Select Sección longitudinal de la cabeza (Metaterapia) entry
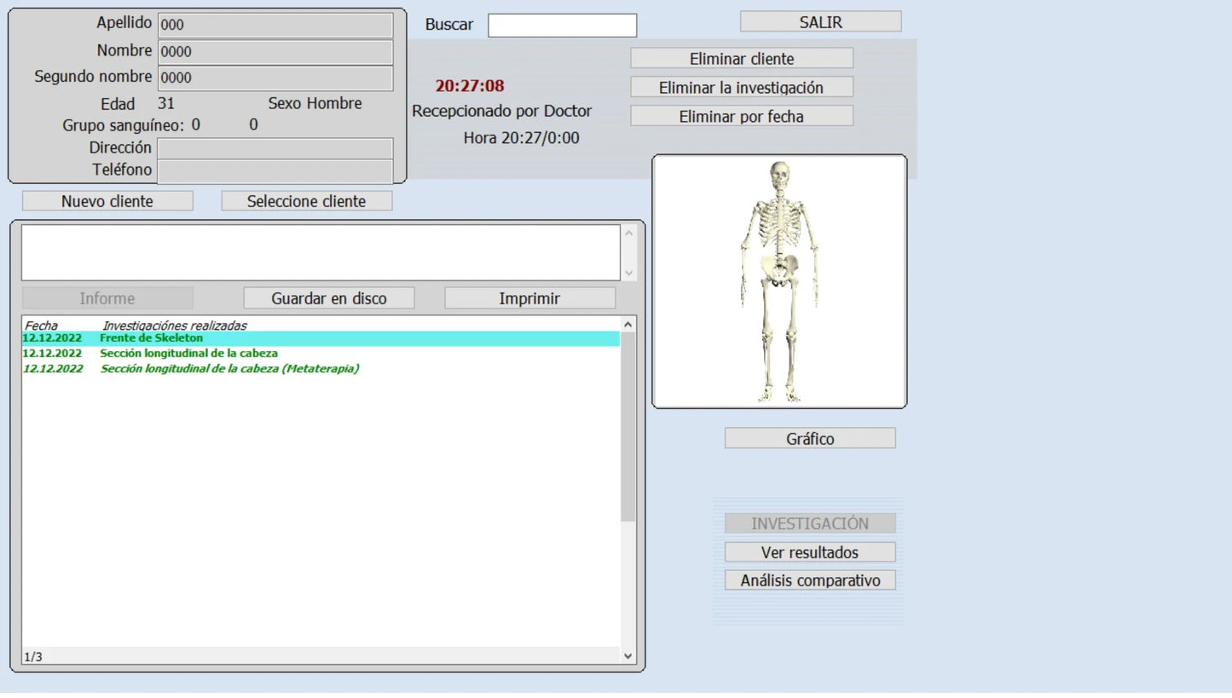This screenshot has width=1232, height=698. (229, 369)
